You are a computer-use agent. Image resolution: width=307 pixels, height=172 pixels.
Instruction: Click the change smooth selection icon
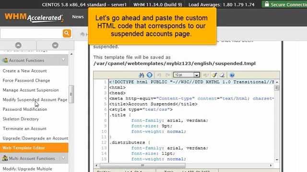coord(206,75)
